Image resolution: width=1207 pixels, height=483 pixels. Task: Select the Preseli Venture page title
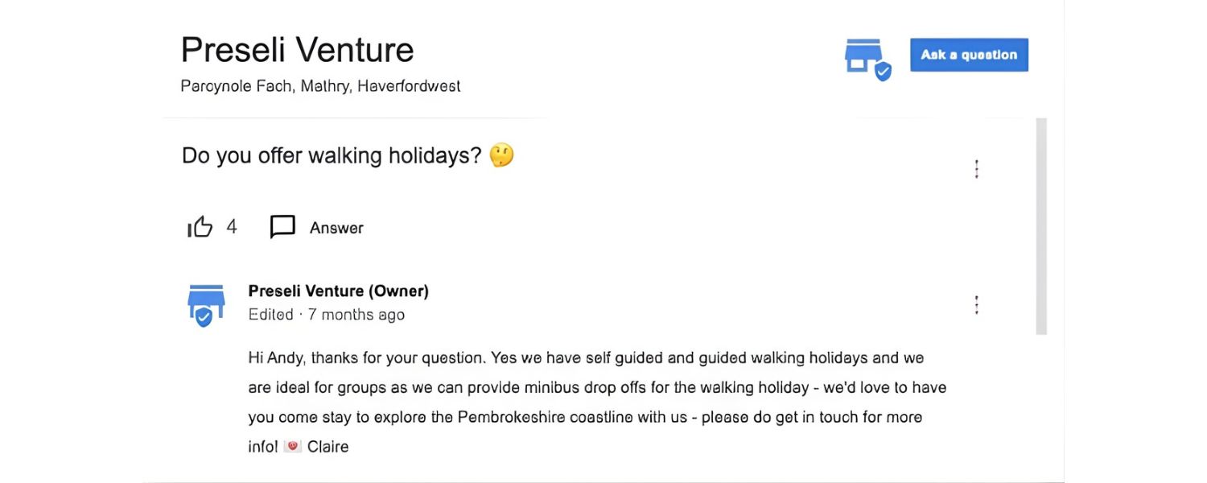[297, 49]
